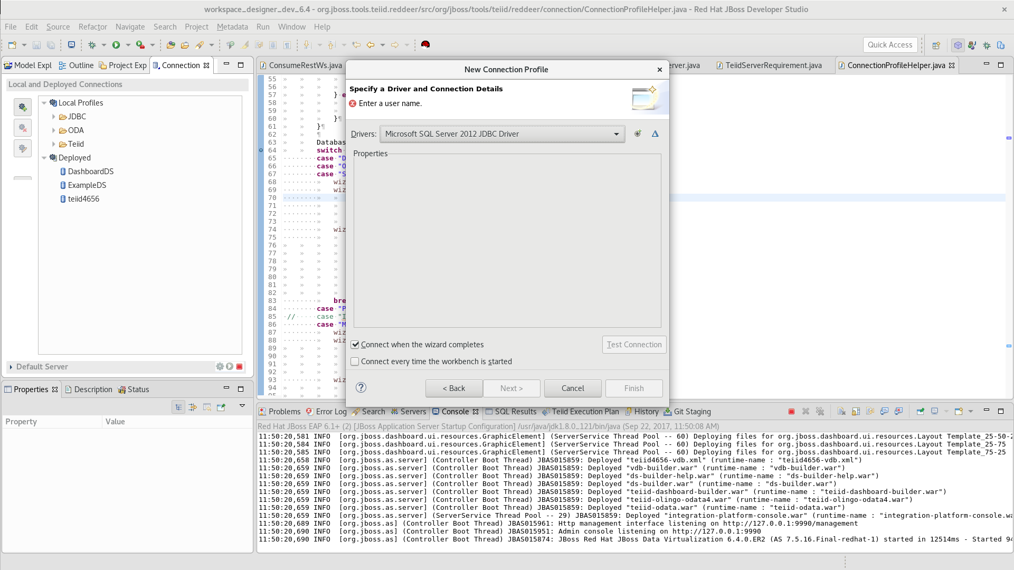
Task: Click the dialog help question mark icon
Action: pyautogui.click(x=361, y=388)
